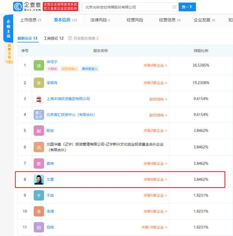This screenshot has height=236, width=233.
Task: Expand 关联4家企业 for 徐佳宁
Action: coord(155,65)
